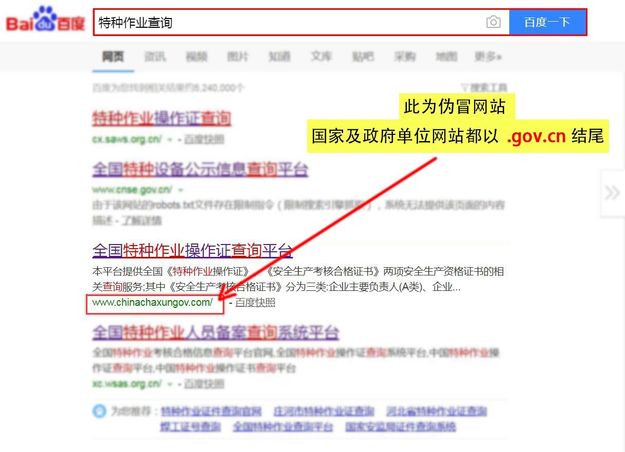
Task: Switch to the 视频 tab
Action: [x=197, y=57]
